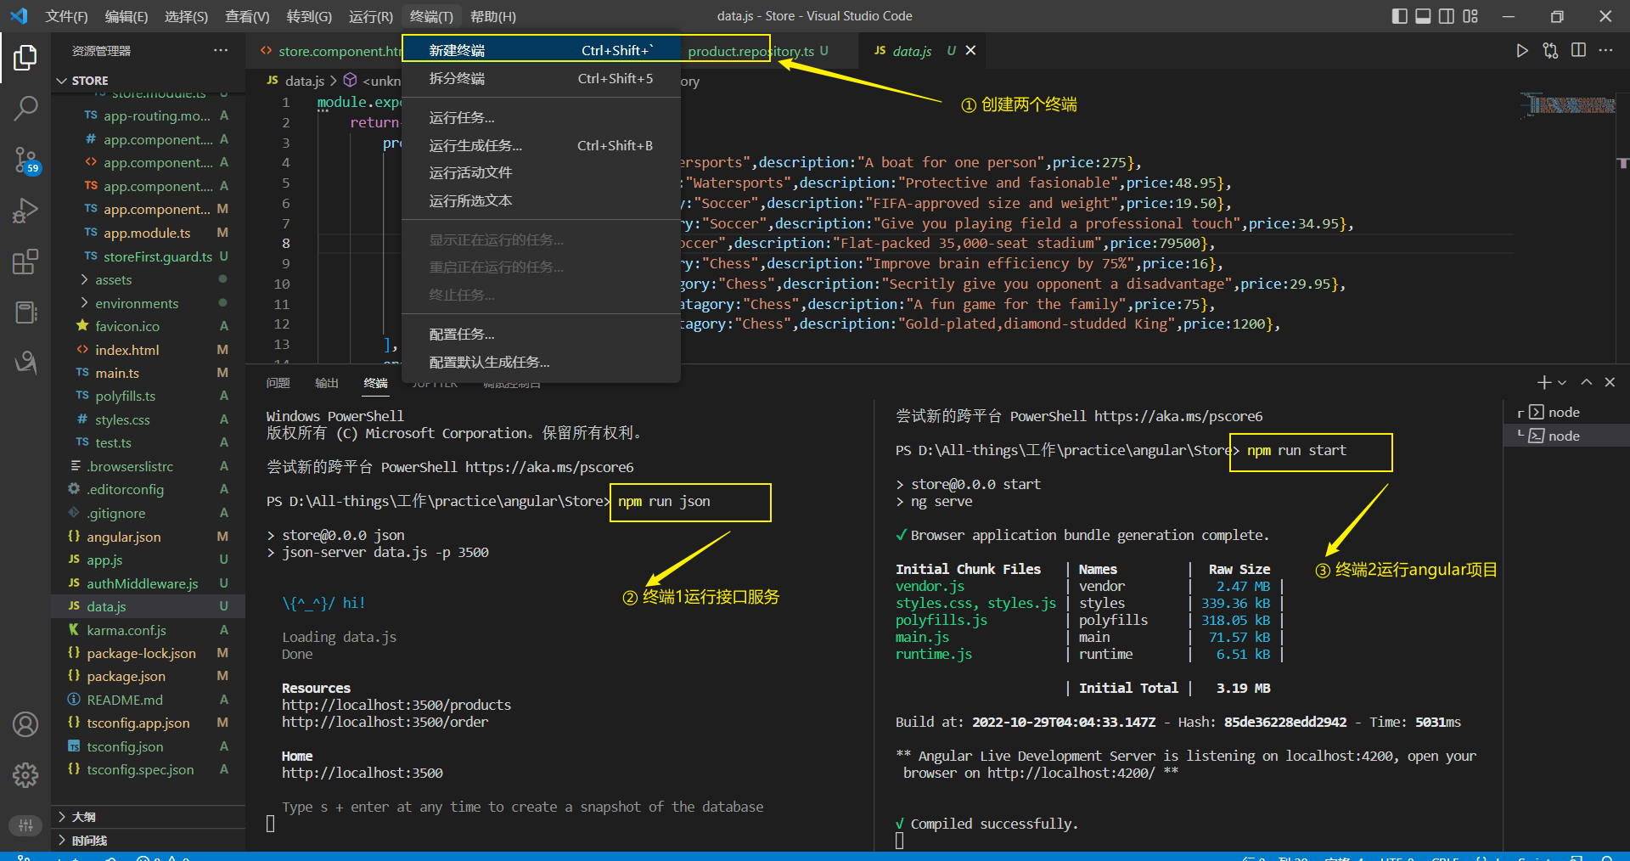Click the Accounts icon in activity bar
This screenshot has width=1630, height=861.
tap(25, 724)
